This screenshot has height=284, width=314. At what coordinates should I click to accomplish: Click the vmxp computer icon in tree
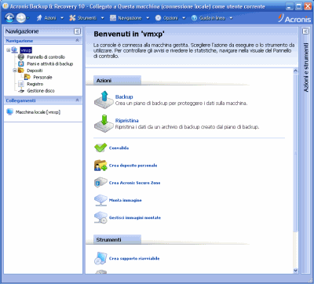[15, 50]
